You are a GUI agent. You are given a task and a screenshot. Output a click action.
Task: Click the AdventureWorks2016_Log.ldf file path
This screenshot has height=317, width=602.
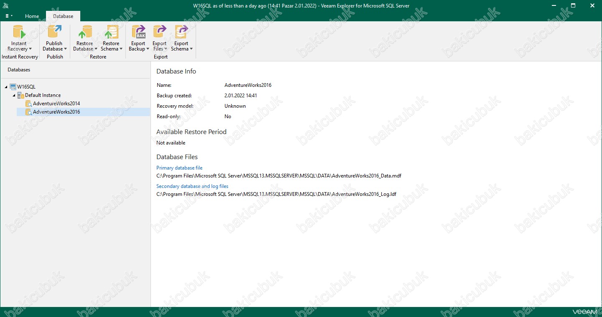click(x=276, y=194)
